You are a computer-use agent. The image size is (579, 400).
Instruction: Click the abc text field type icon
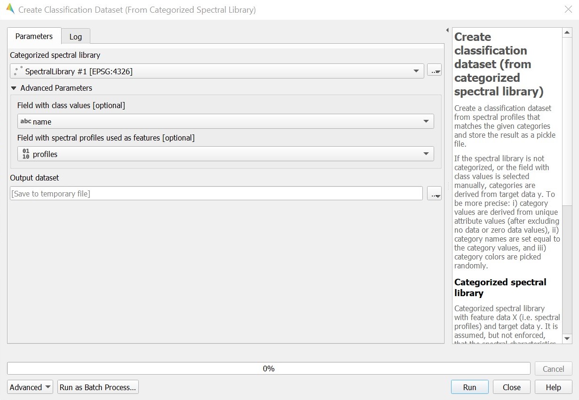(x=26, y=121)
